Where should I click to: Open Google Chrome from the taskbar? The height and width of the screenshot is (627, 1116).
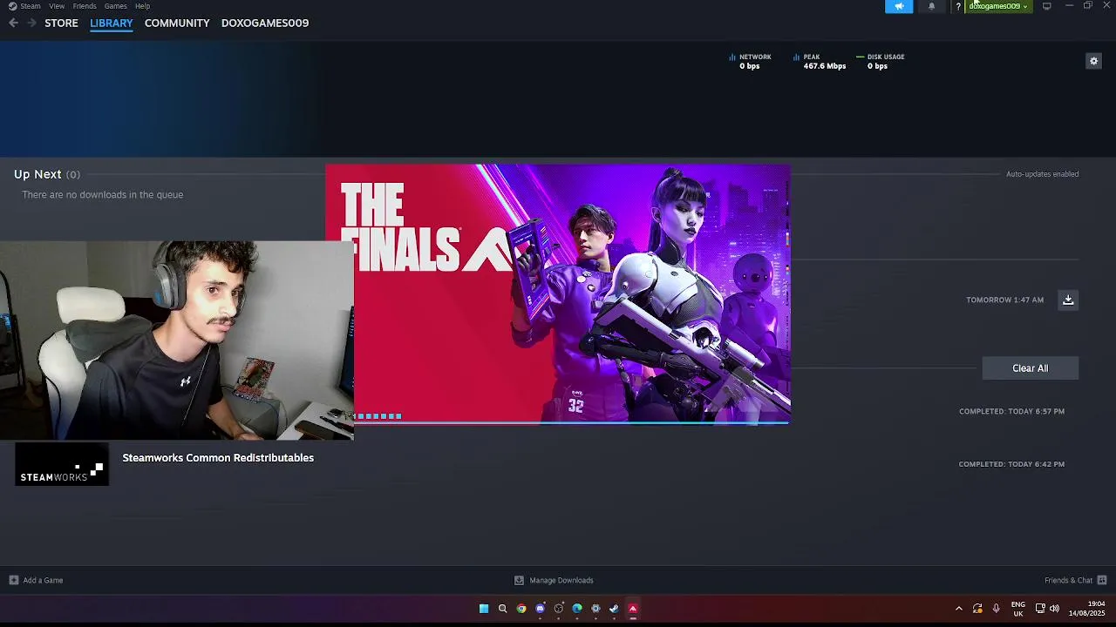pos(521,609)
